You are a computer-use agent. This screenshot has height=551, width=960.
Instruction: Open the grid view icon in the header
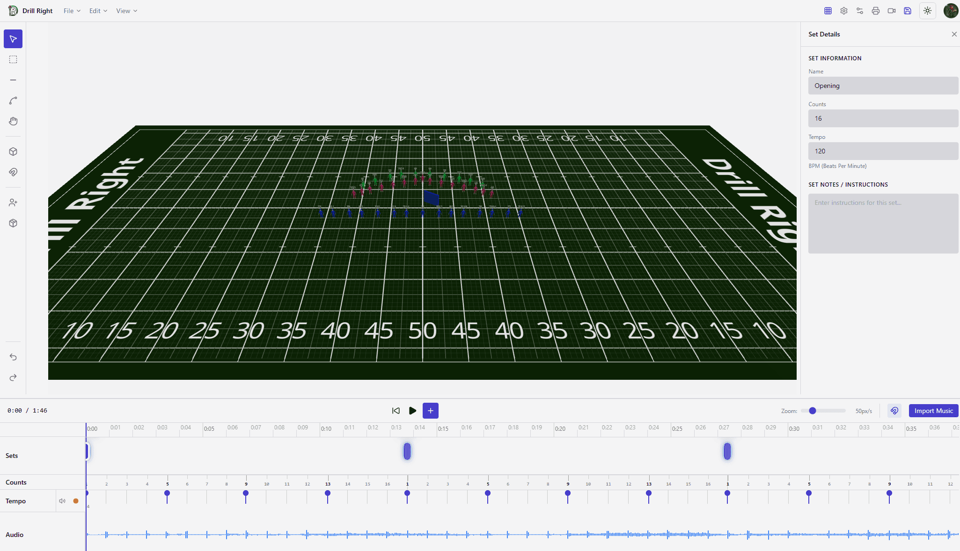click(x=828, y=11)
